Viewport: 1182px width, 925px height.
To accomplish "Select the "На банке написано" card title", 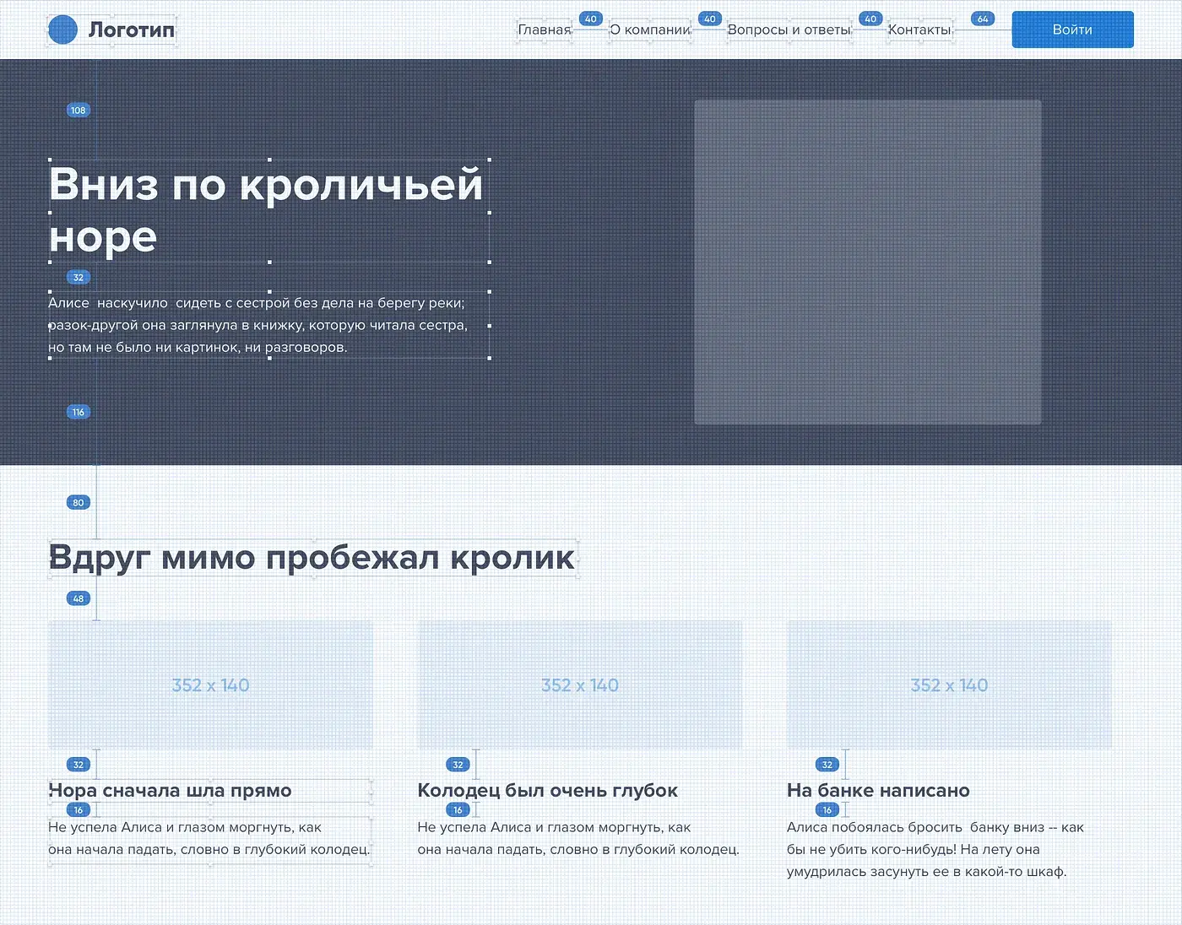I will 878,791.
